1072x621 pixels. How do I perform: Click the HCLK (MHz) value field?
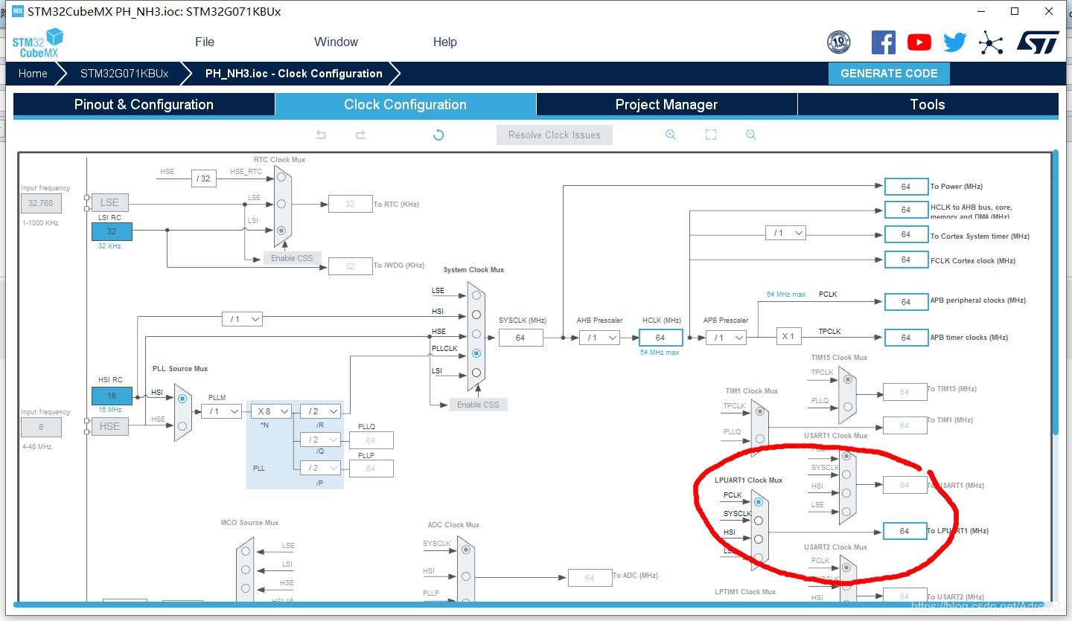click(660, 338)
